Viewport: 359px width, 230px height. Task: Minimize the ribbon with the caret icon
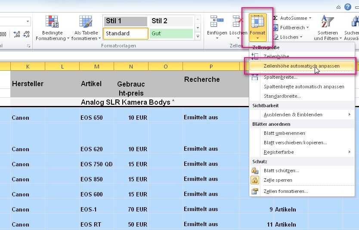pyautogui.click(x=338, y=7)
